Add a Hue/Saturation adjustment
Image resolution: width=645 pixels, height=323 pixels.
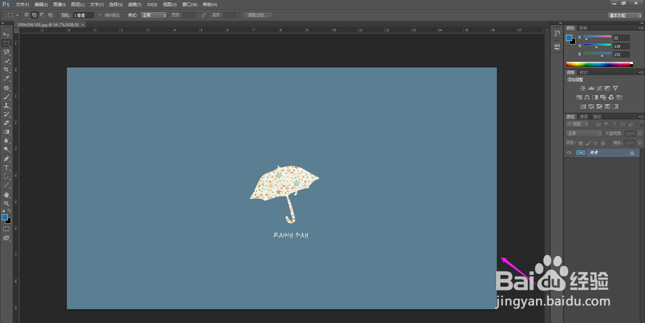(x=579, y=97)
